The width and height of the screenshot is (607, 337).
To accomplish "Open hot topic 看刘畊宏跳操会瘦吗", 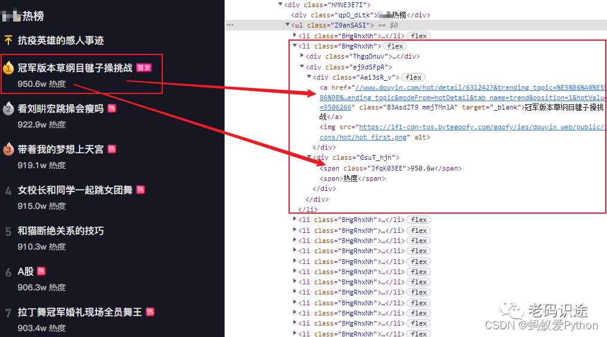I will [x=61, y=109].
